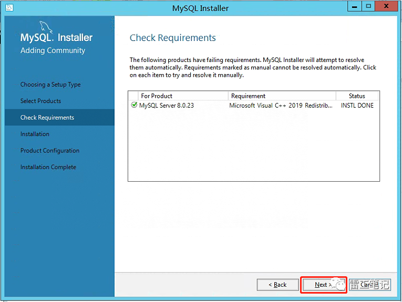Image resolution: width=402 pixels, height=302 pixels.
Task: Close the MySQL Installer window
Action: click(x=386, y=6)
